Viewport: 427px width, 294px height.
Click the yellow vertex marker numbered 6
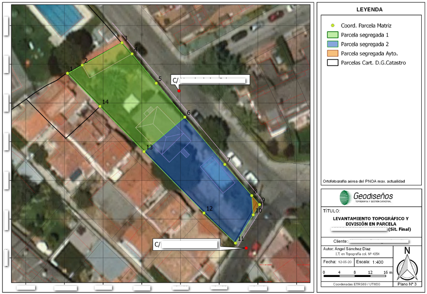point(184,117)
